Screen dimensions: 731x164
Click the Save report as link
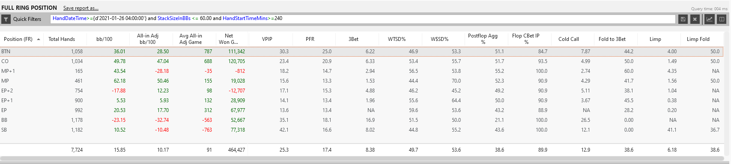[x=81, y=8]
